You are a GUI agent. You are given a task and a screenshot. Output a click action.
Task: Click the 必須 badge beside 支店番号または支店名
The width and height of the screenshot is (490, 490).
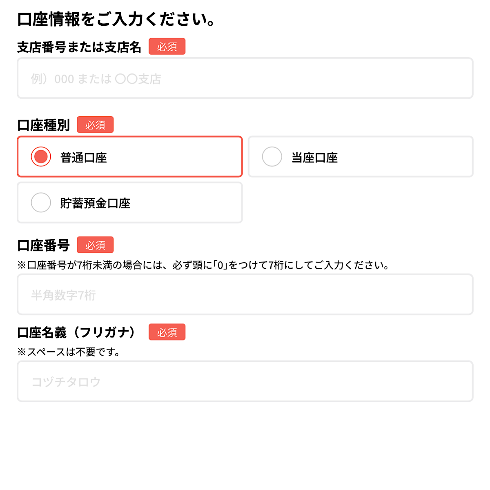tap(167, 47)
